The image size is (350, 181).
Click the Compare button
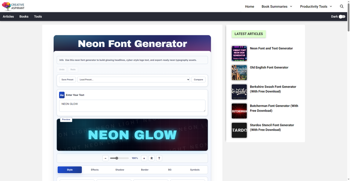coord(198,79)
